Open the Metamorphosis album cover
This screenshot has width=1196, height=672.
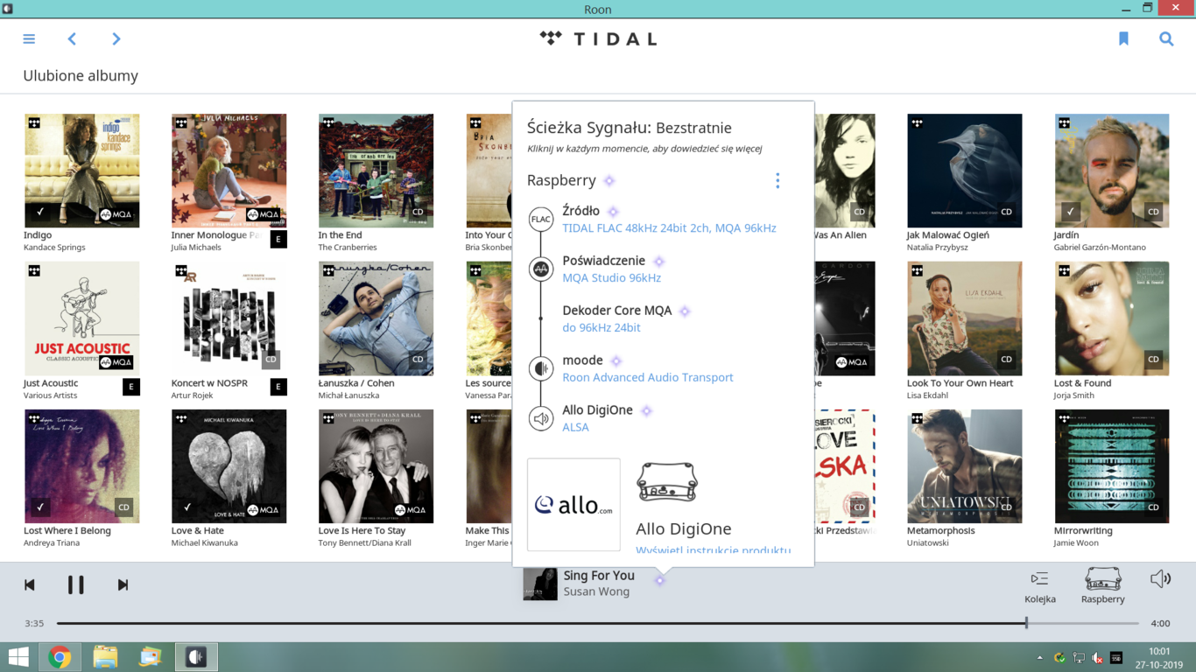click(x=964, y=466)
